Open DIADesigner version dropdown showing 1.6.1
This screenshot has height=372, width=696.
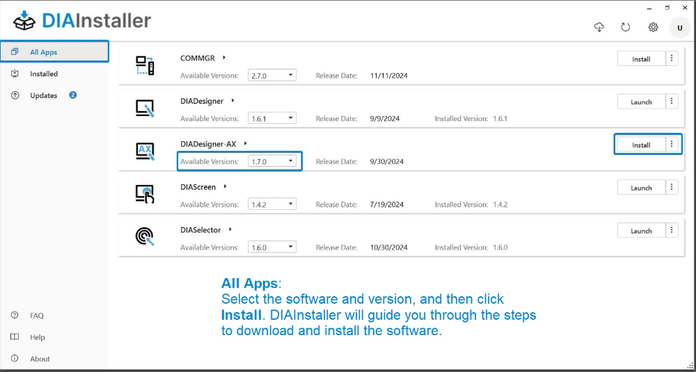(272, 118)
